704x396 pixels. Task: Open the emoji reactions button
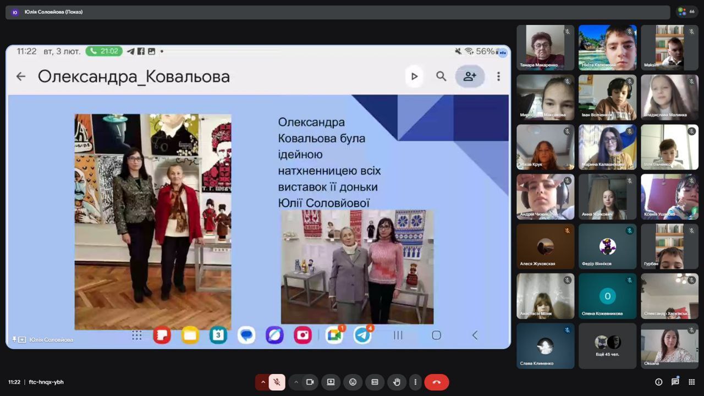click(x=353, y=382)
